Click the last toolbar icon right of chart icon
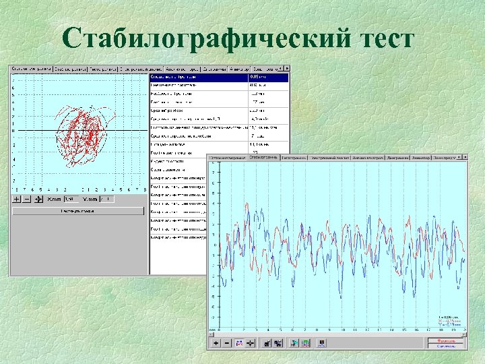The height and width of the screenshot is (364, 485). (x=322, y=343)
